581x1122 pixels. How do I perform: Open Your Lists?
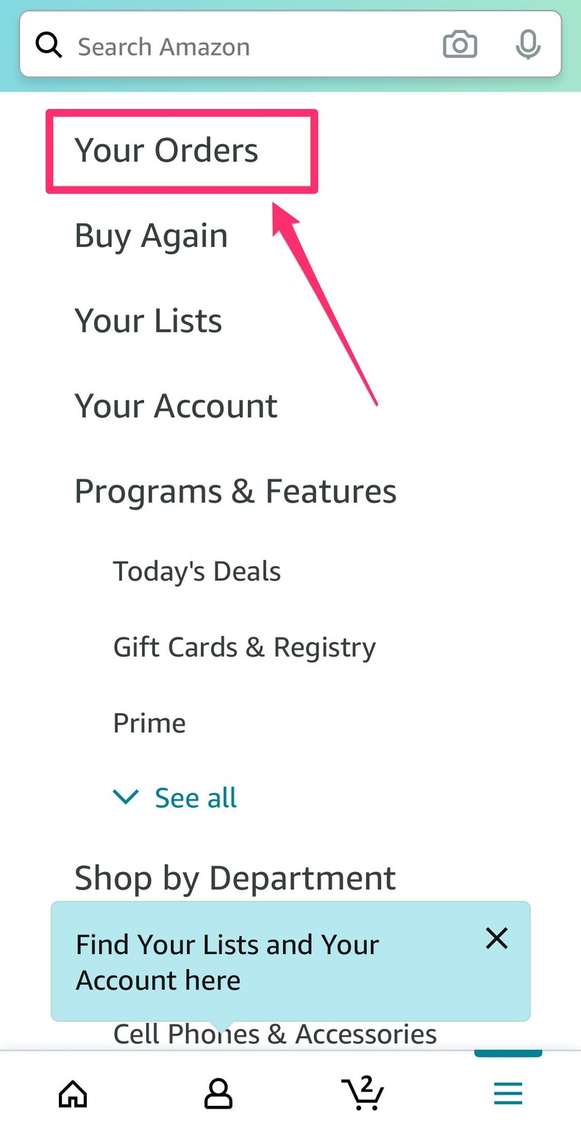[x=148, y=321]
